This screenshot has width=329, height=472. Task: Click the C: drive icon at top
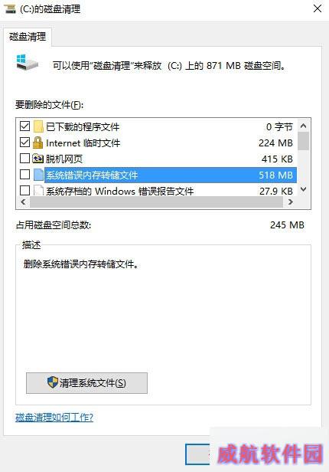(27, 63)
